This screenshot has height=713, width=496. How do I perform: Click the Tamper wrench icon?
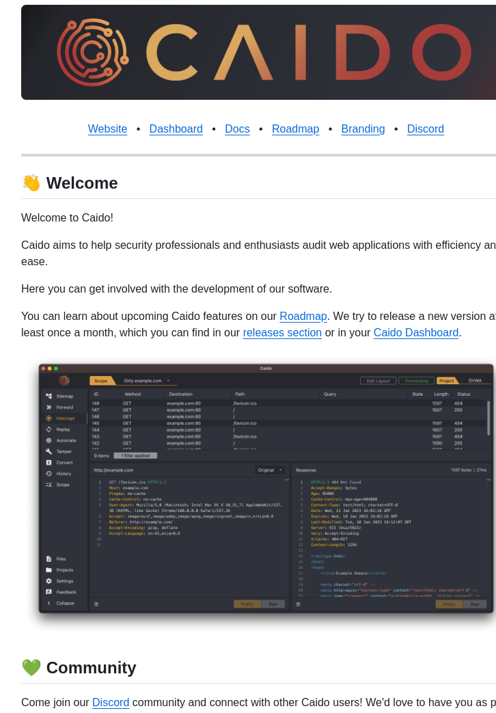coord(49,451)
